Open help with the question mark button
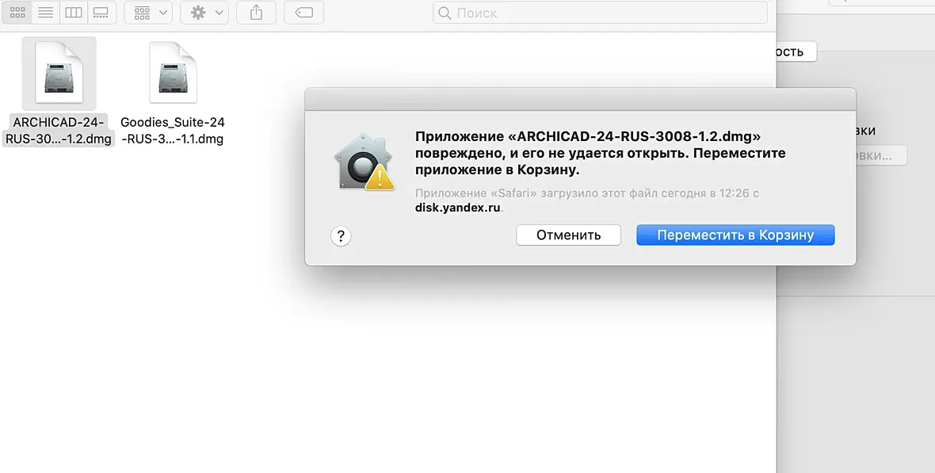Screen dimensions: 935x473 (x=341, y=236)
